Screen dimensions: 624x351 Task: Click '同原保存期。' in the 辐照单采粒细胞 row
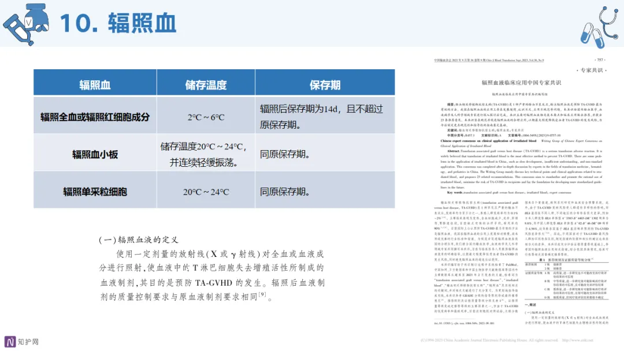(285, 192)
